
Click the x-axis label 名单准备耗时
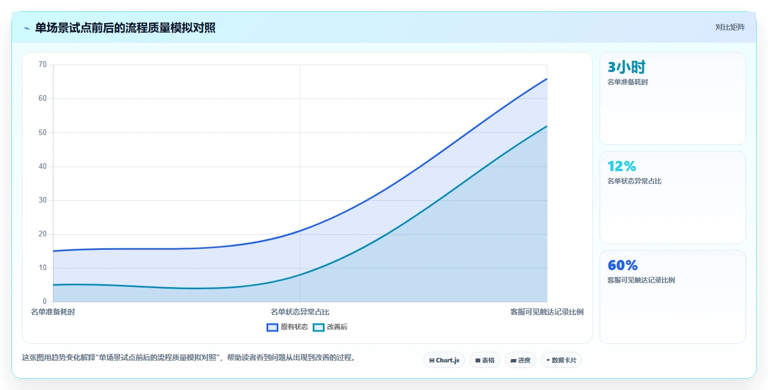point(53,312)
